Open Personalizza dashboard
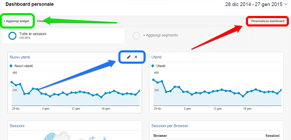This screenshot has height=140, width=291. [x=267, y=21]
